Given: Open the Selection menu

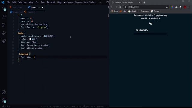Looking at the screenshot, I should (22, 2).
